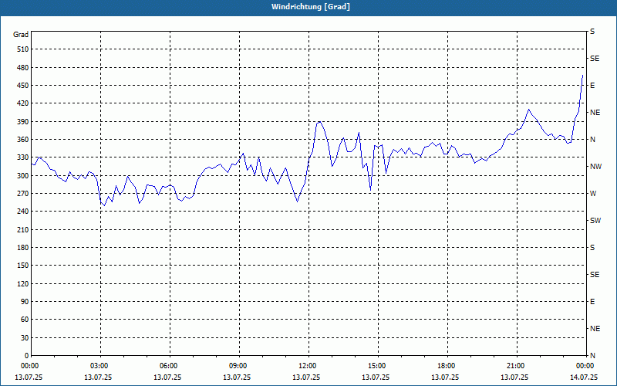This screenshot has height=386, width=617.
Task: Select the '13.07.25' date under 06:00
Action: [x=167, y=378]
